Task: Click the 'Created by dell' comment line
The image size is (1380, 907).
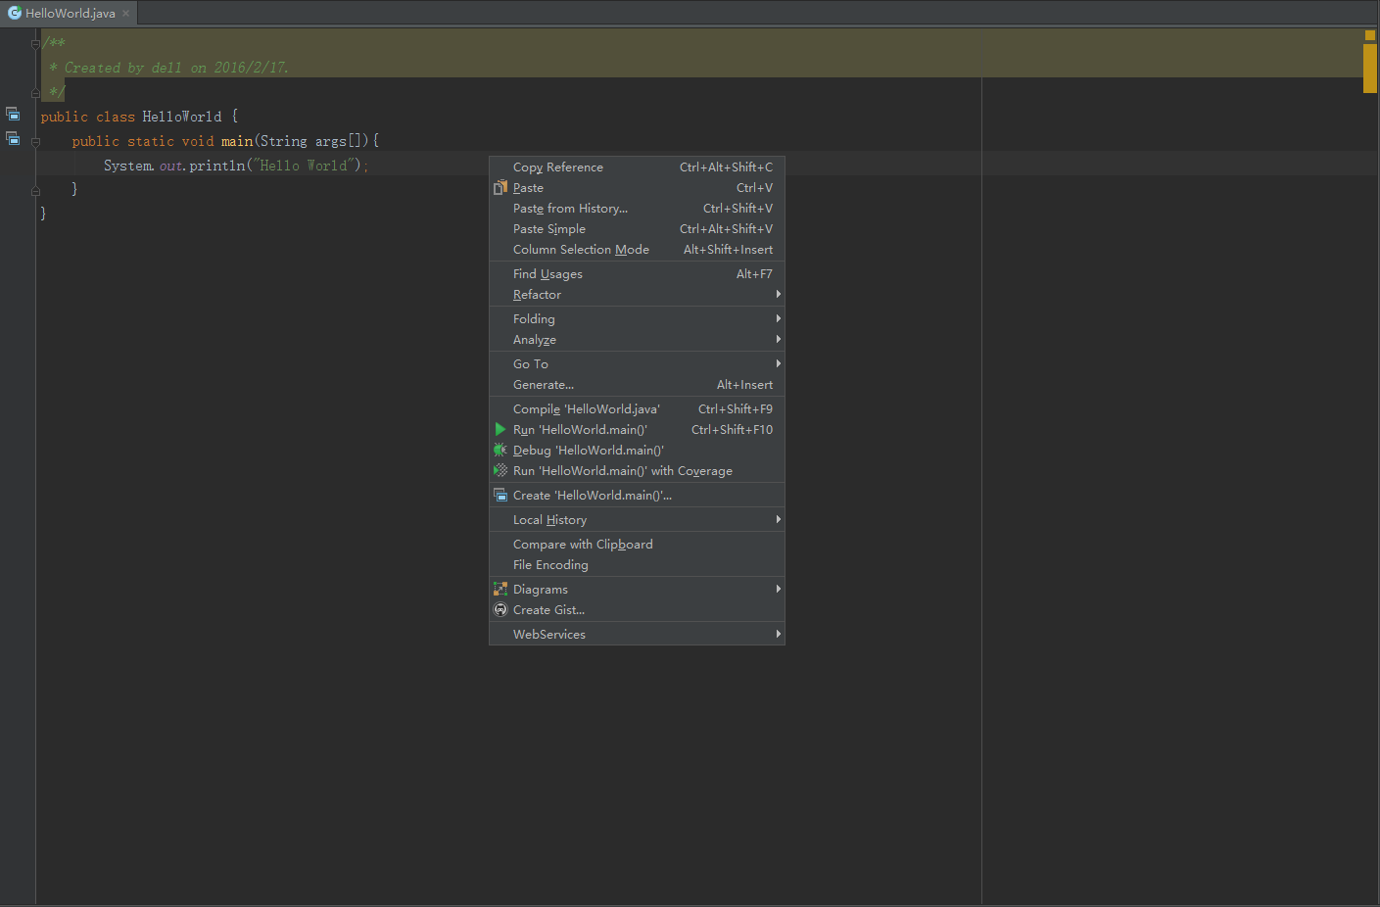Action: click(168, 68)
